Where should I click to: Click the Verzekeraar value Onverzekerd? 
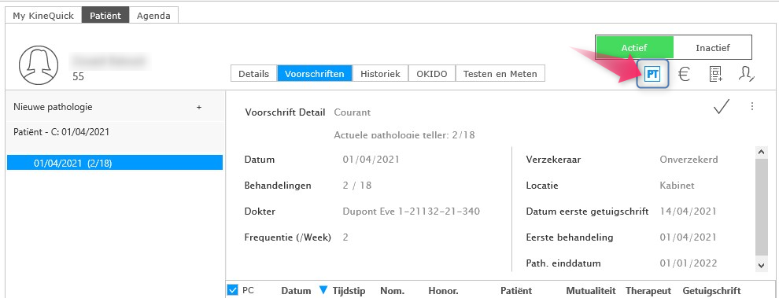689,160
